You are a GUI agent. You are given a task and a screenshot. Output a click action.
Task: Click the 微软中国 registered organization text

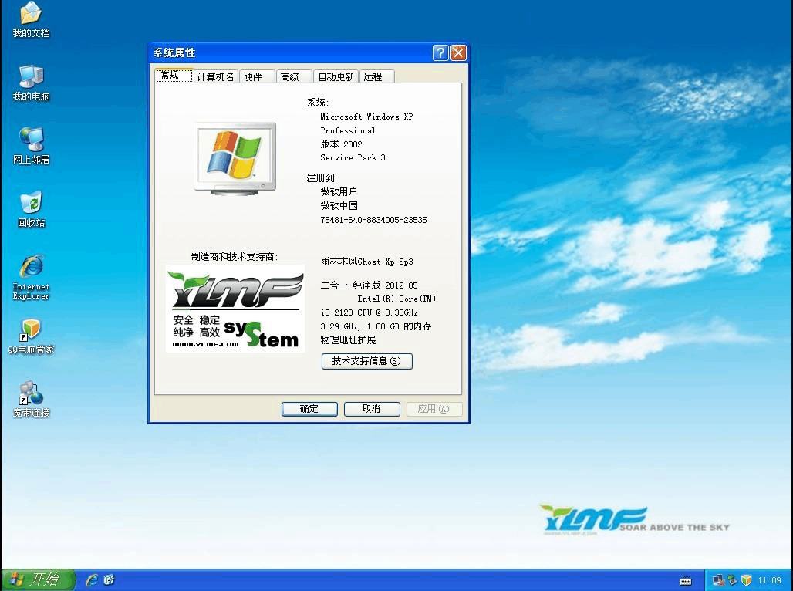pos(339,206)
